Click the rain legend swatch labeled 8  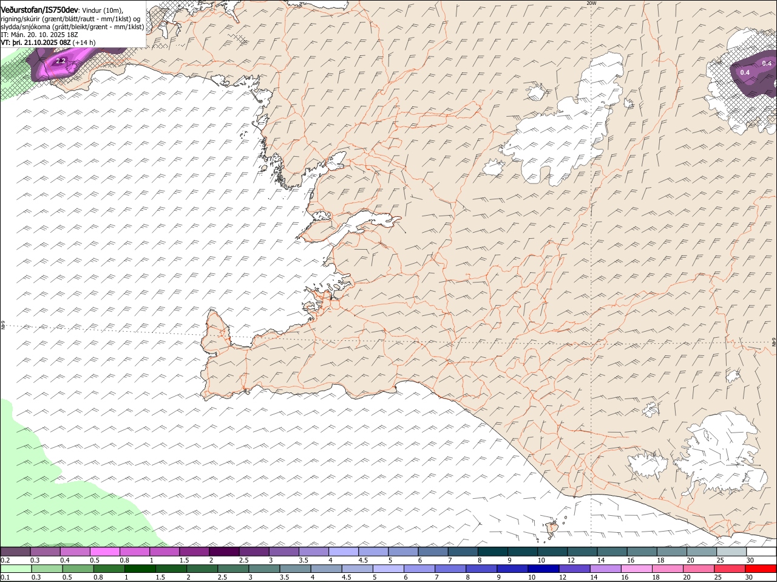(482, 569)
